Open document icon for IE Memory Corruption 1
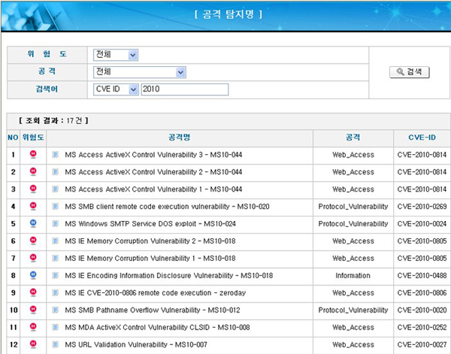Viewport: 451px width, 354px height. 55,259
